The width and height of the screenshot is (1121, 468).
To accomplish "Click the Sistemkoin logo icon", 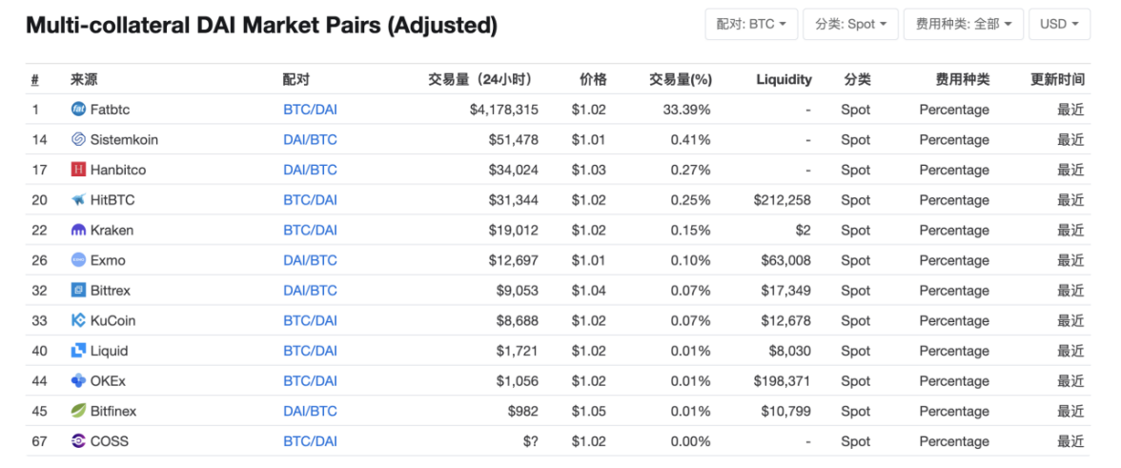I will pos(78,139).
